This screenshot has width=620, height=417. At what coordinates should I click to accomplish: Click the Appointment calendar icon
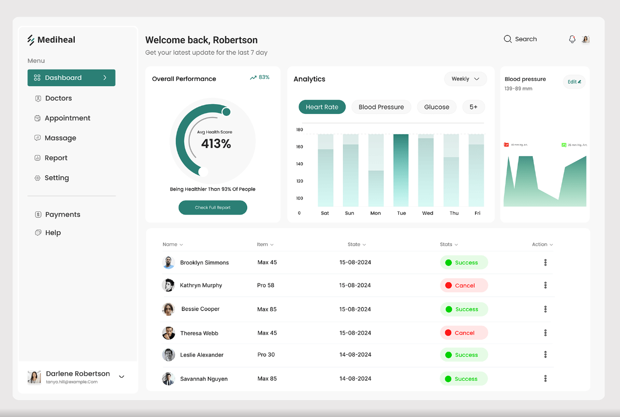click(x=37, y=118)
